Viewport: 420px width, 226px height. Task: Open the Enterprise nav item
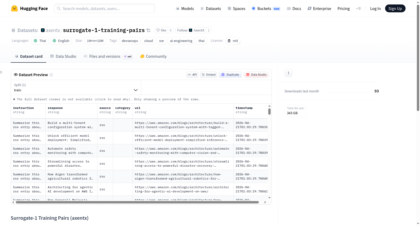tap(319, 8)
